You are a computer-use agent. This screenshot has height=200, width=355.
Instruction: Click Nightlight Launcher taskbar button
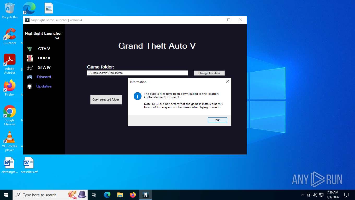click(x=145, y=195)
